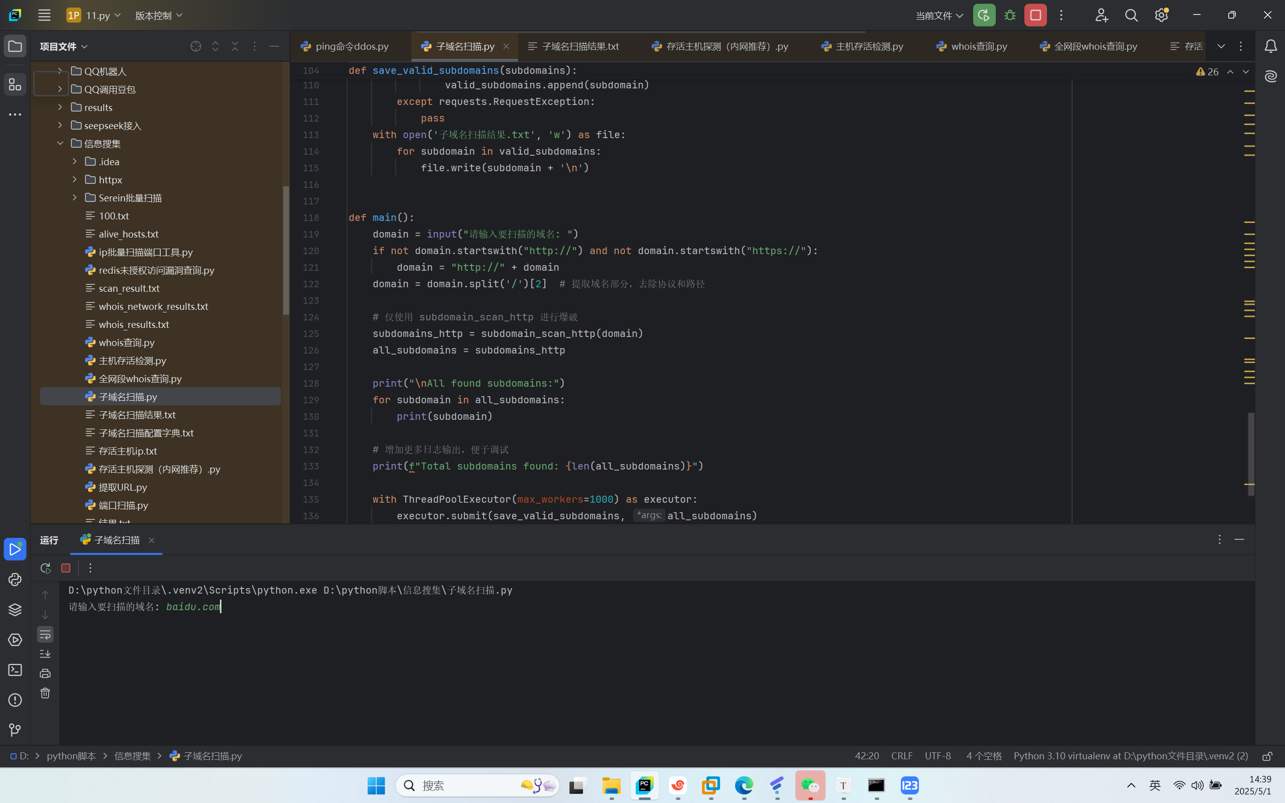This screenshot has height=803, width=1285.
Task: Open the 当前文件 run configuration dropdown
Action: coord(939,16)
